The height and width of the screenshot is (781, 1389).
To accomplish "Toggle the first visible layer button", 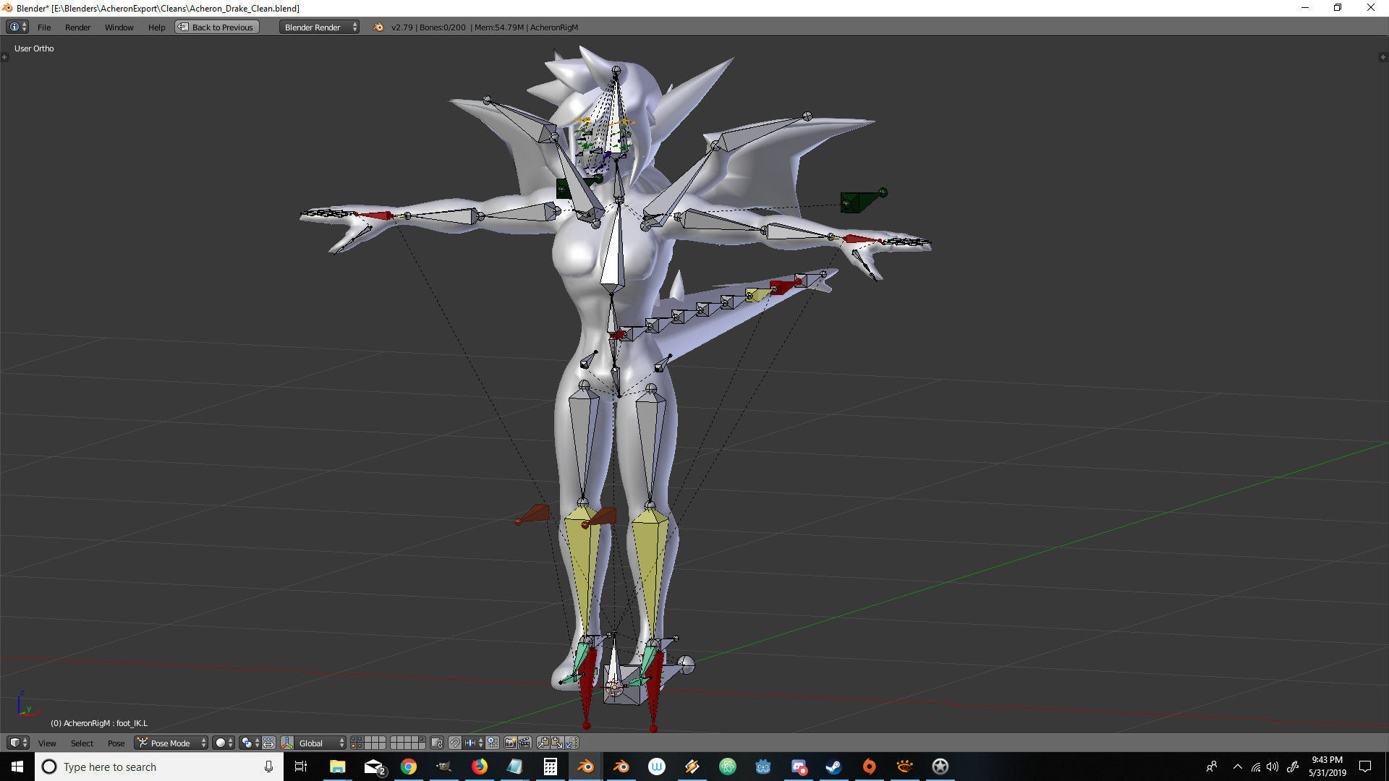I will [355, 739].
